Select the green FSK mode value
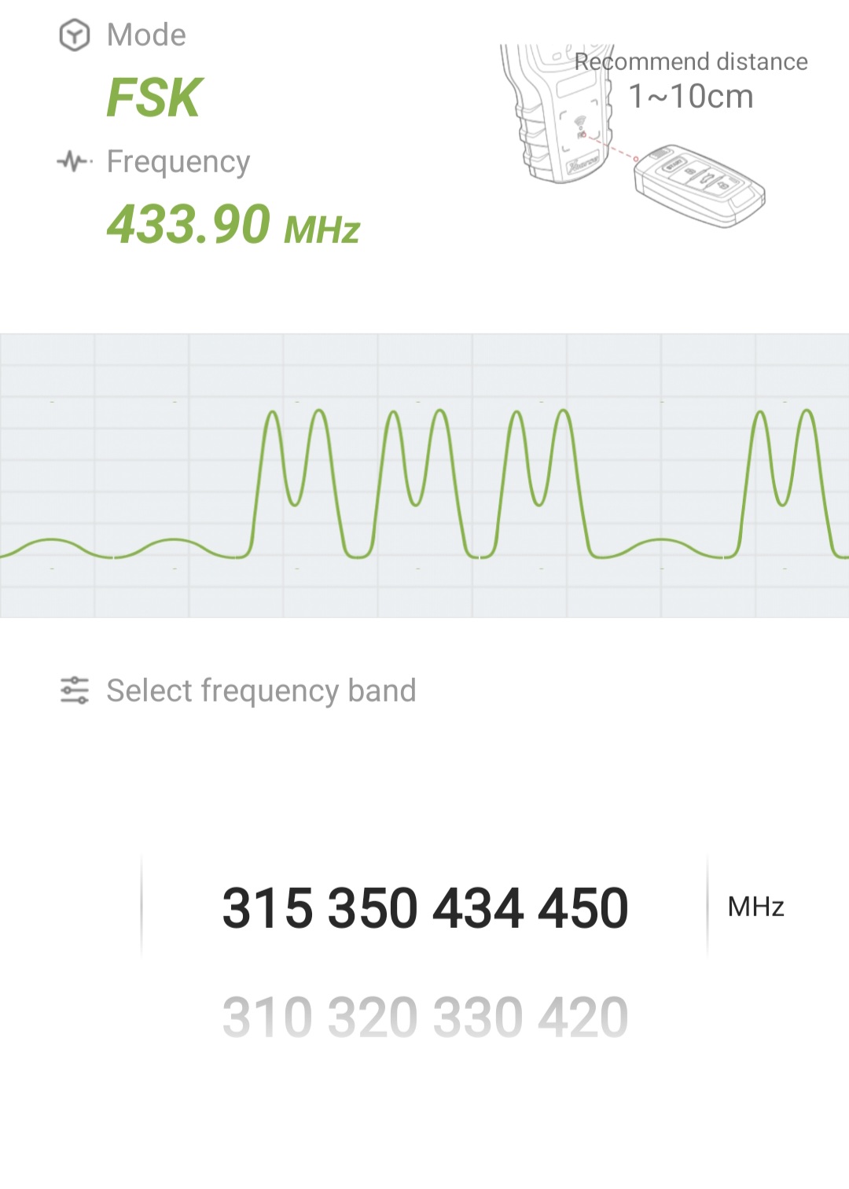Image resolution: width=849 pixels, height=1189 pixels. coord(154,98)
